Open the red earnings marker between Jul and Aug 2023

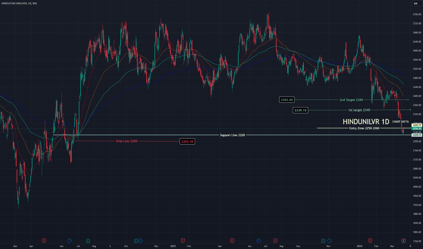tap(275, 241)
